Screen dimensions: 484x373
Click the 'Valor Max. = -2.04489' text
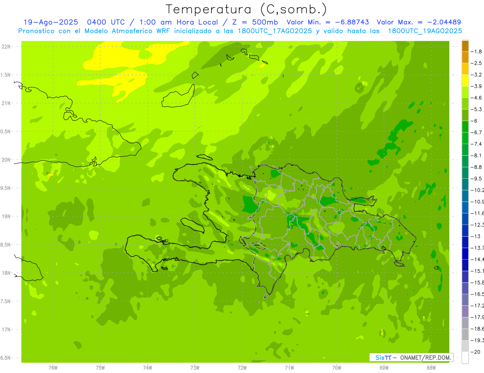(419, 22)
